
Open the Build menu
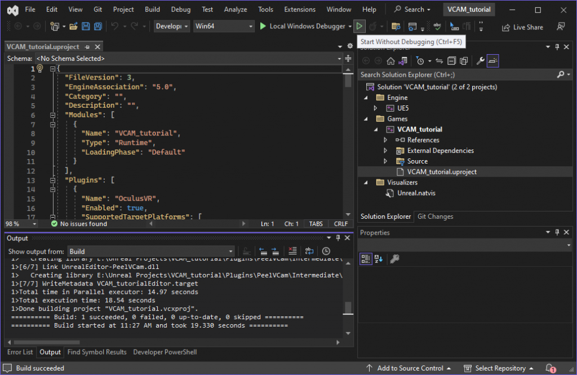coord(152,10)
